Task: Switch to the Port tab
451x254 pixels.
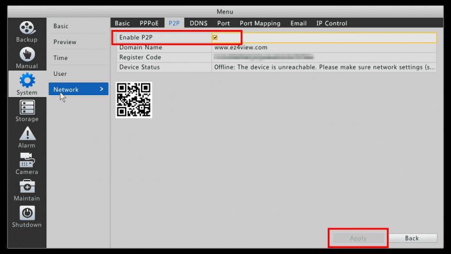Action: coord(224,24)
